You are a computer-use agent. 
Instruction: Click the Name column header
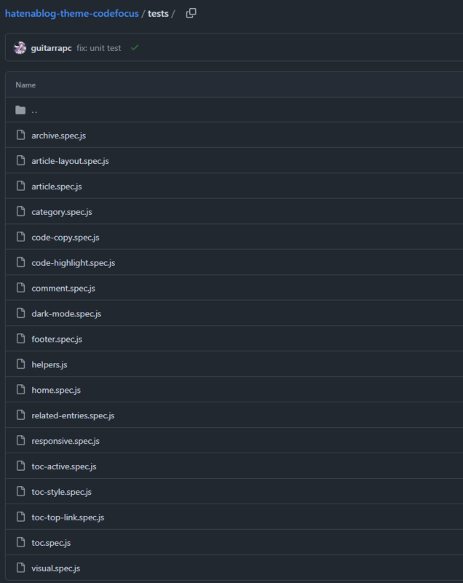tap(25, 85)
